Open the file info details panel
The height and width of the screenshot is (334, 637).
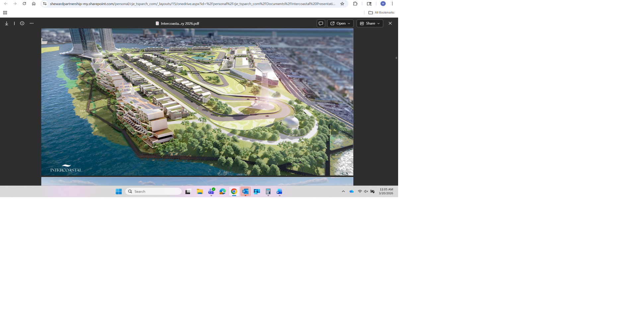tap(22, 24)
